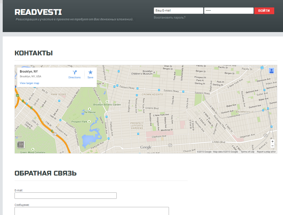This screenshot has height=215, width=283.
Task: Focus the Ваш E-mail login field
Action: pyautogui.click(x=178, y=11)
